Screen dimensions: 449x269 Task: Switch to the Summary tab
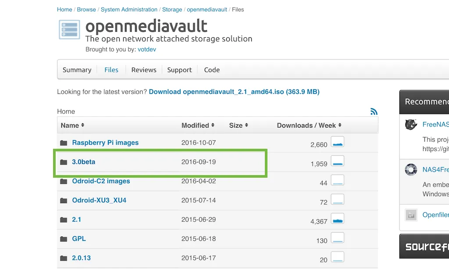tap(77, 70)
